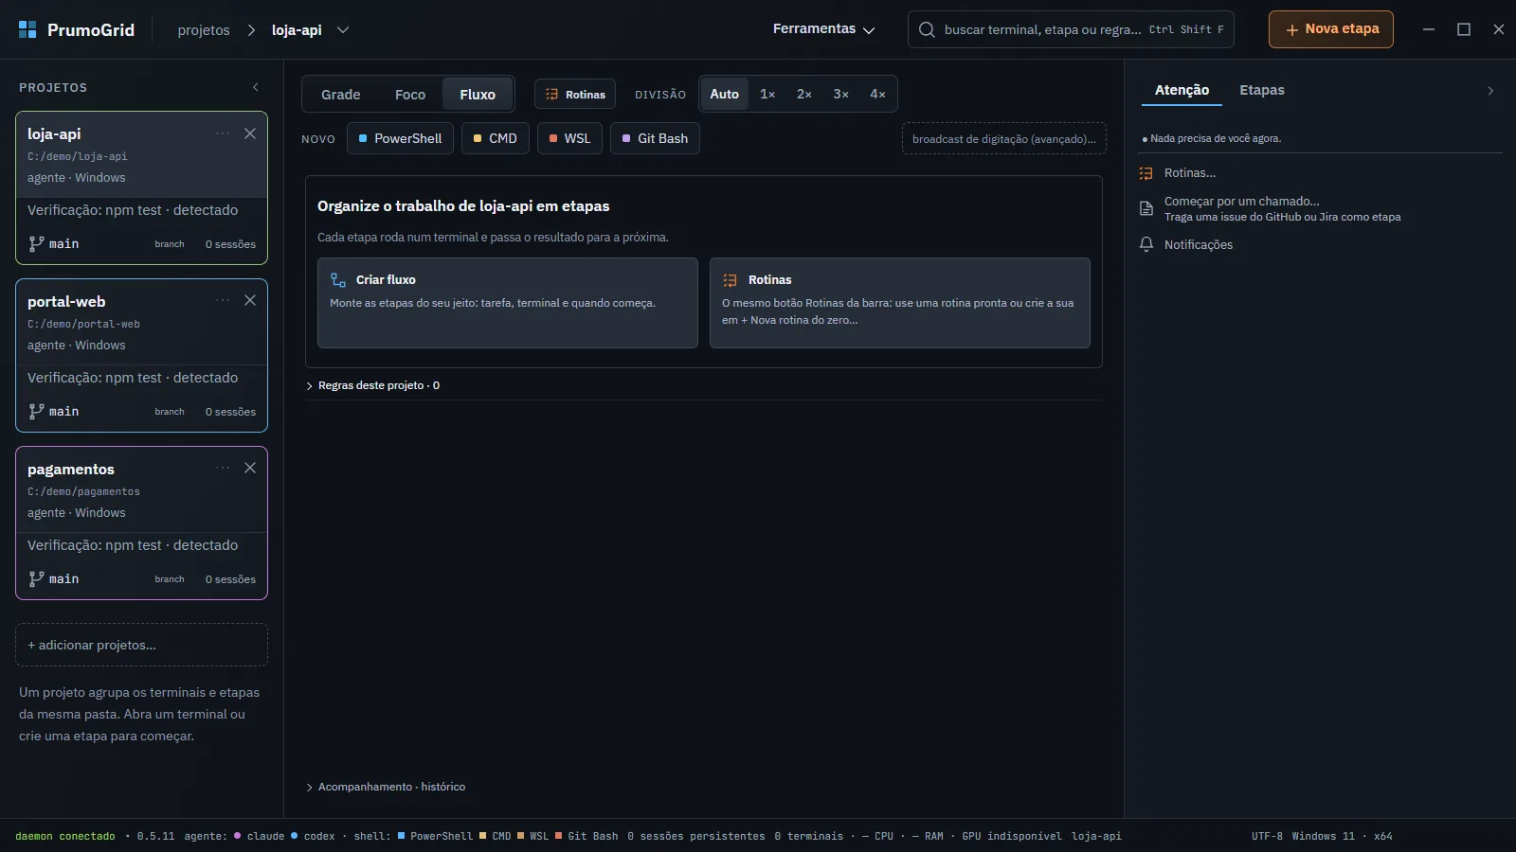Open the Atenção tab
This screenshot has width=1516, height=852.
click(x=1182, y=90)
